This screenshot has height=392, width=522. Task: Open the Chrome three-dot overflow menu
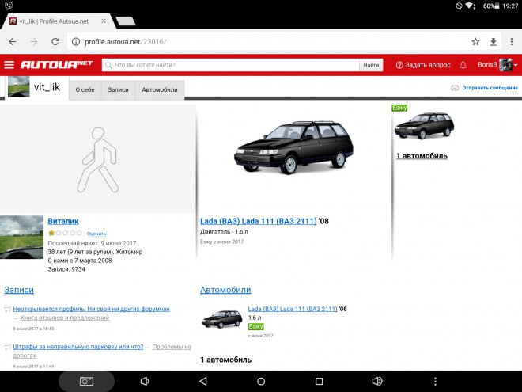511,42
